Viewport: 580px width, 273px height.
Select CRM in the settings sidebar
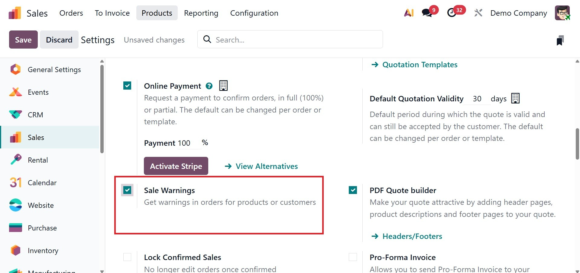(x=35, y=115)
